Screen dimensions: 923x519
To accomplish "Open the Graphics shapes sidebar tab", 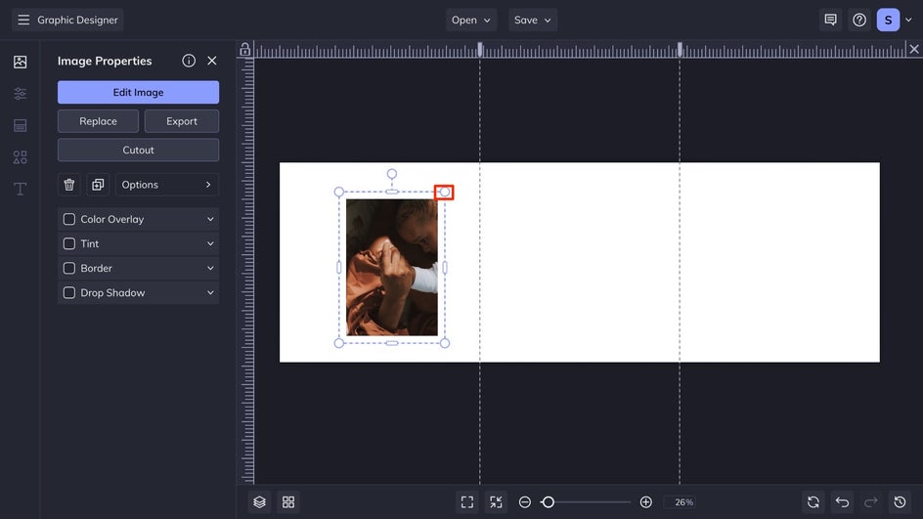I will [20, 157].
